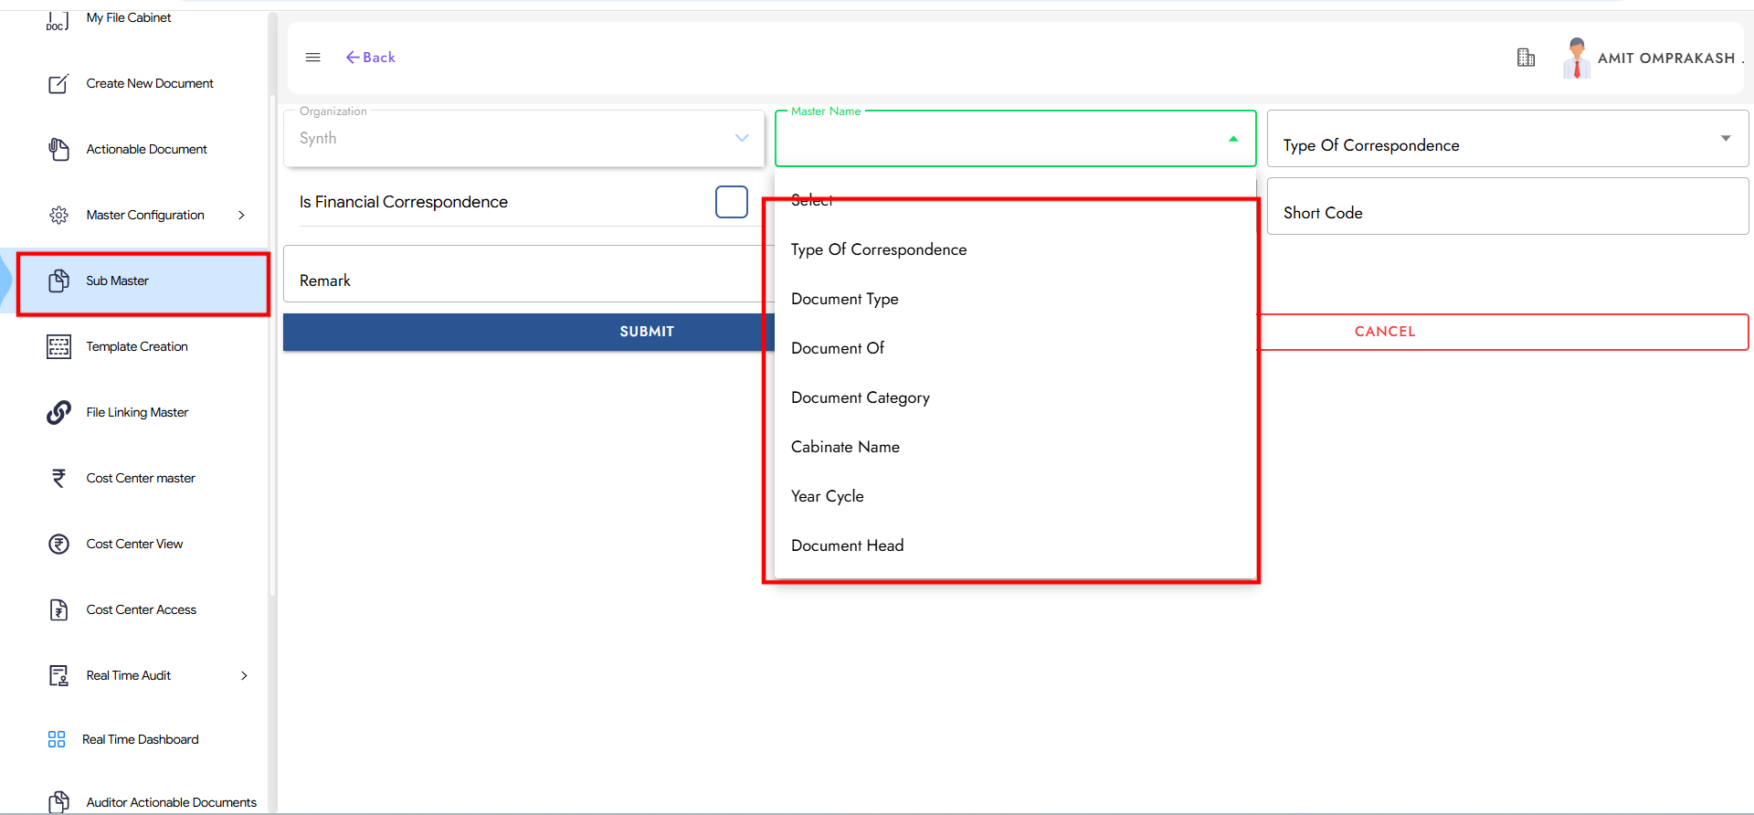Click the File Linking Master chain icon
This screenshot has width=1754, height=815.
coord(58,412)
